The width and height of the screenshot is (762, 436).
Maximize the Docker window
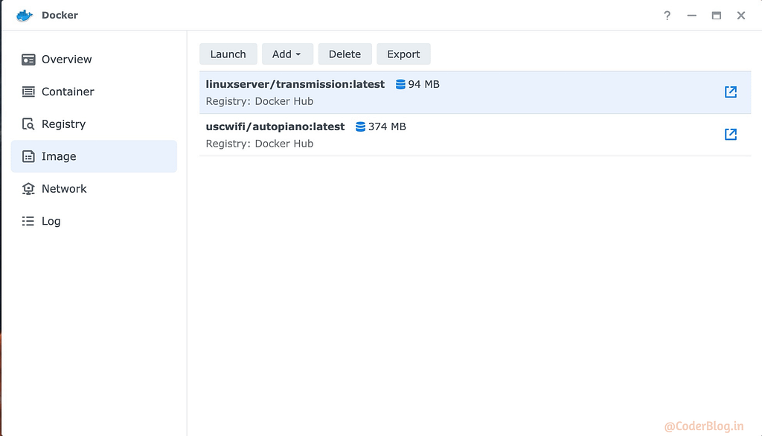tap(717, 16)
